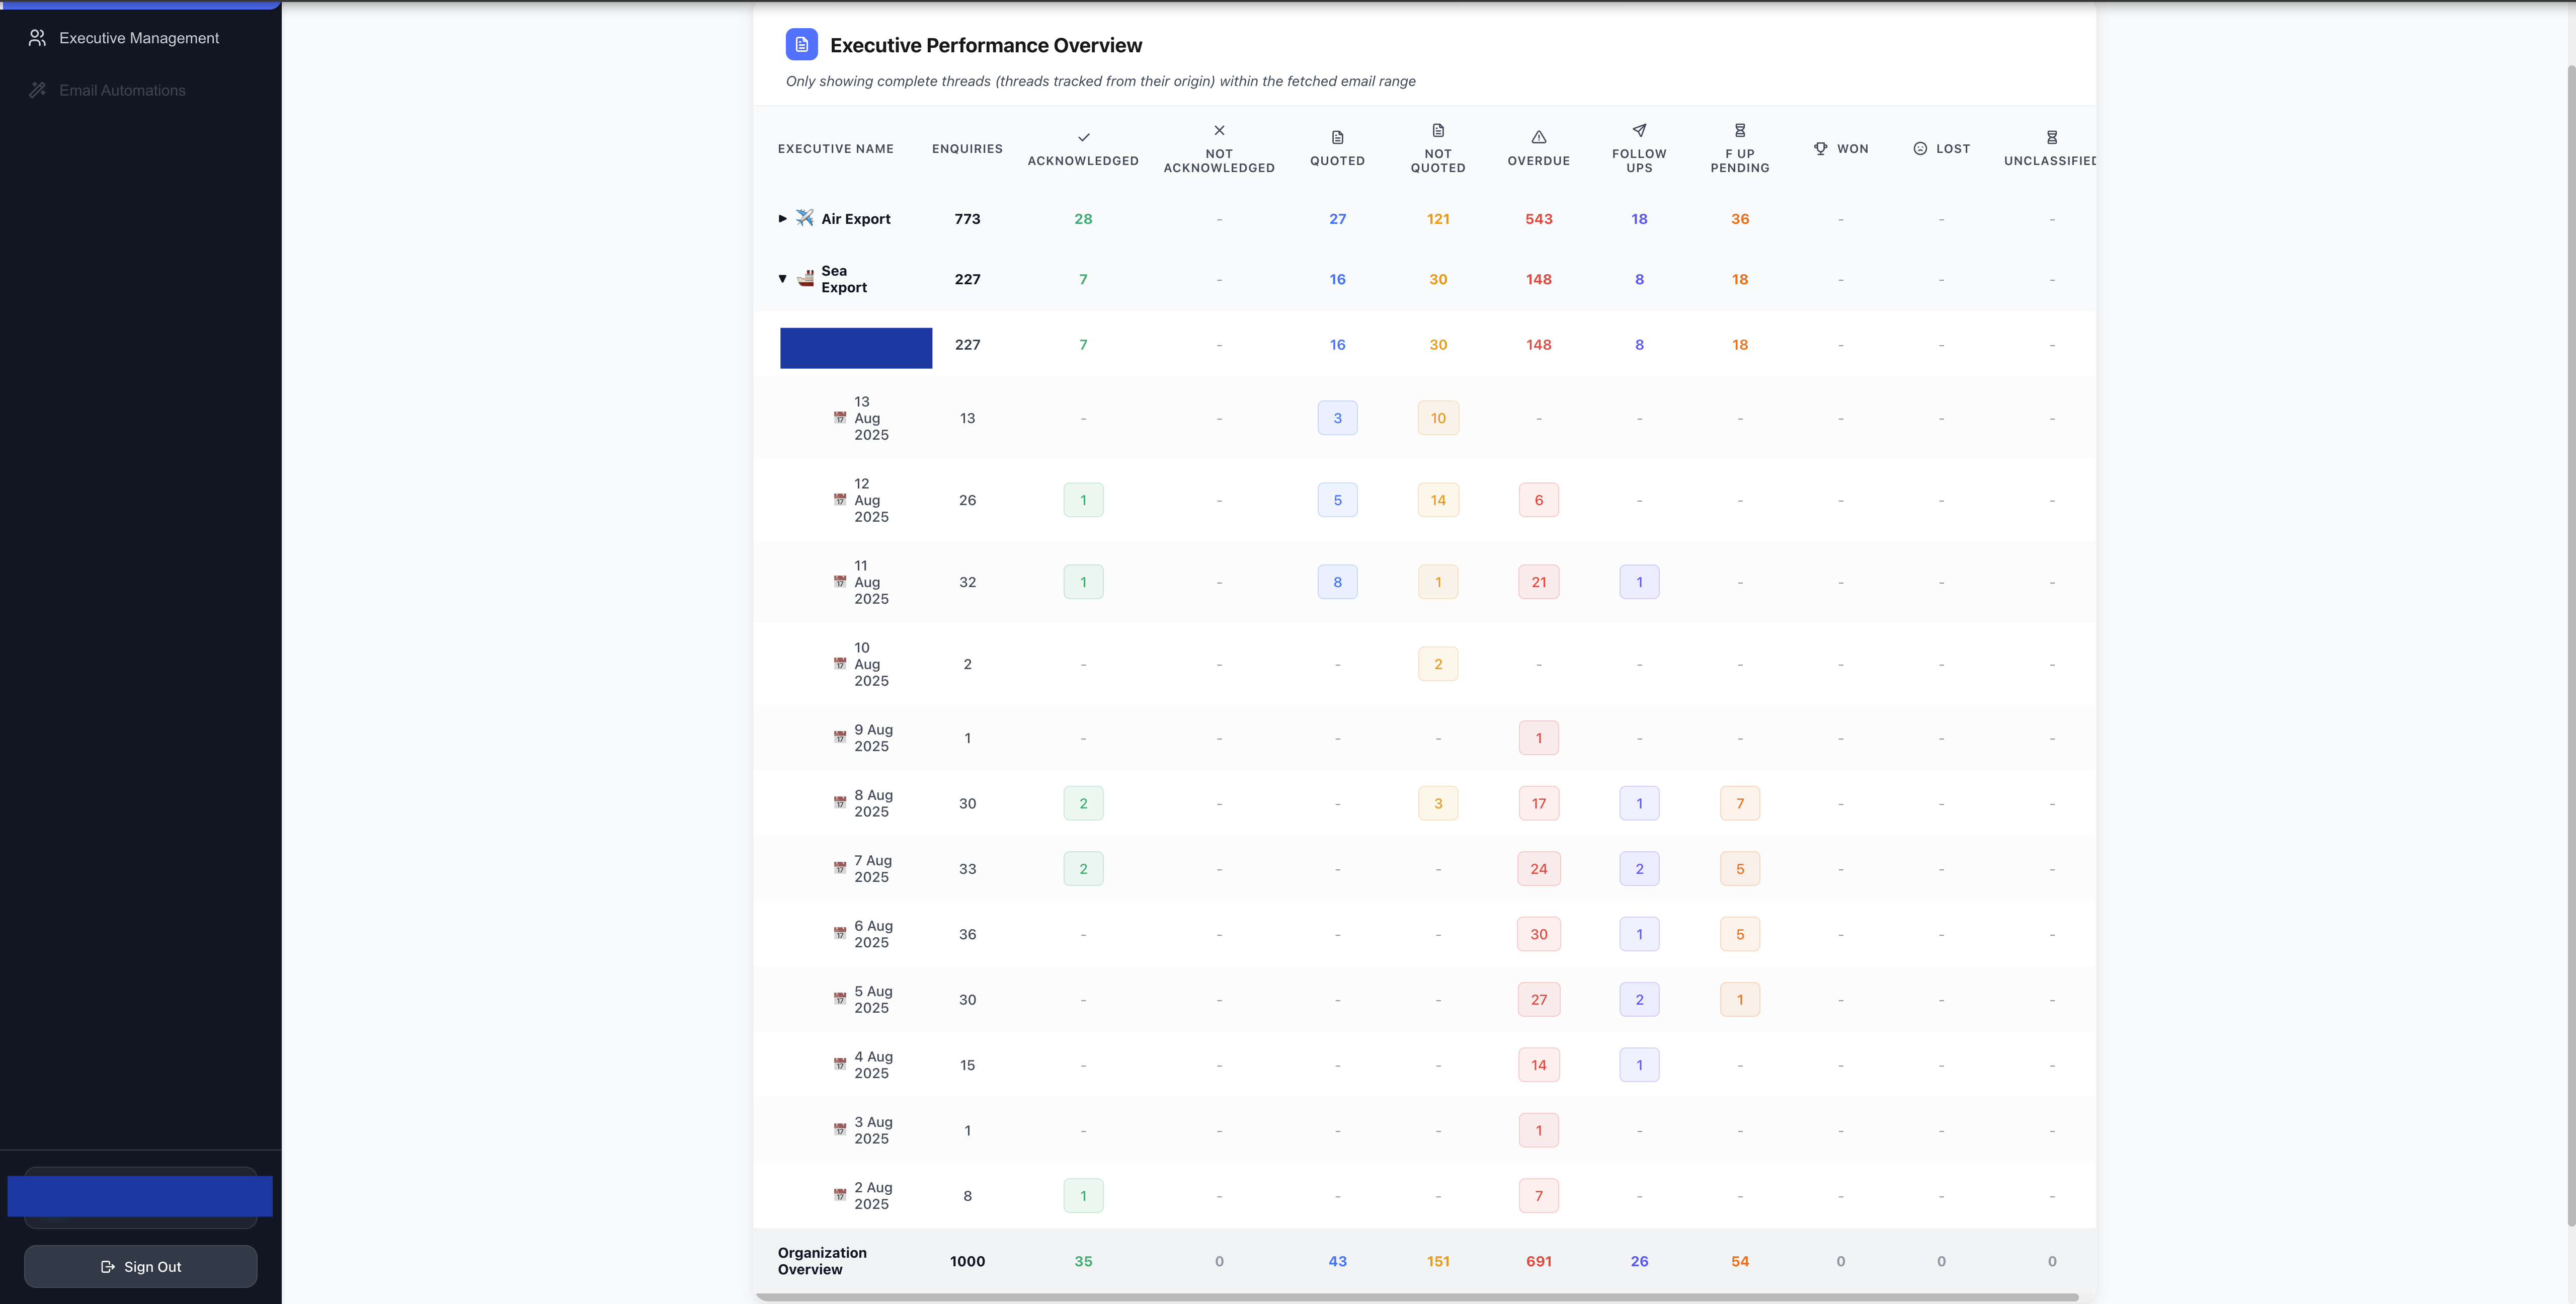2576x1304 pixels.
Task: Collapse the Sea Export row
Action: click(782, 279)
